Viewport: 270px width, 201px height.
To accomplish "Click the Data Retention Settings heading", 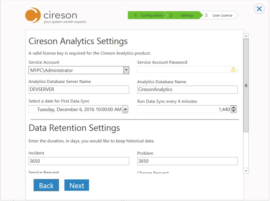I will (74, 128).
